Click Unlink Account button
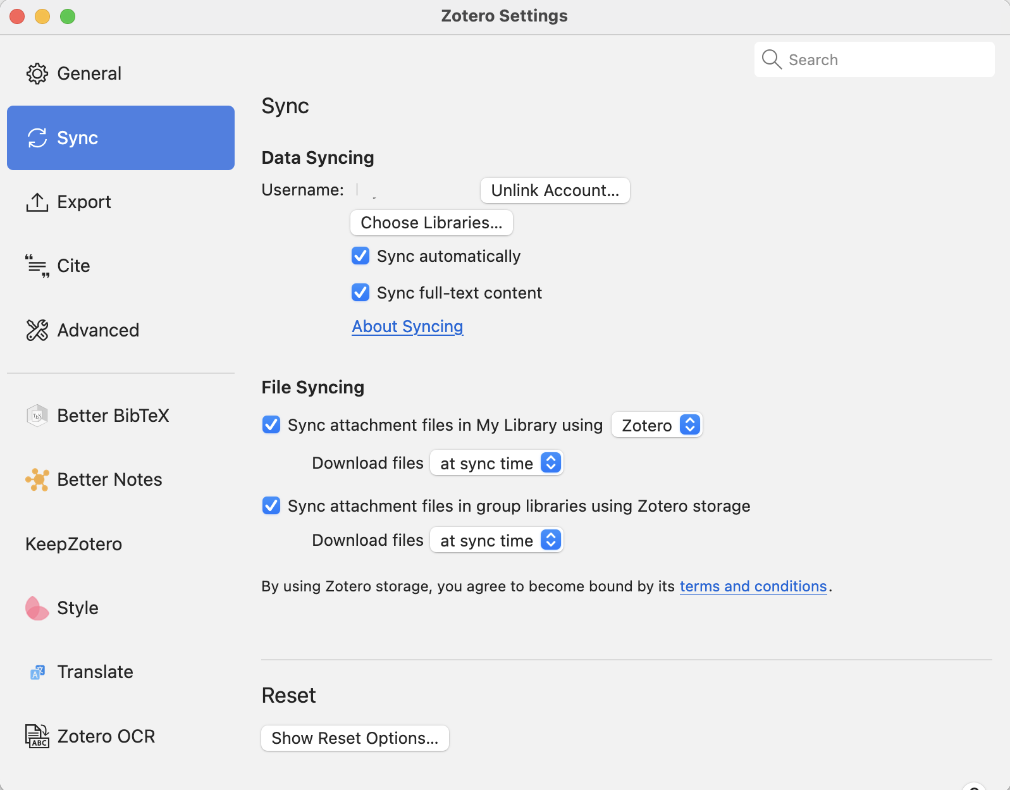 tap(555, 190)
